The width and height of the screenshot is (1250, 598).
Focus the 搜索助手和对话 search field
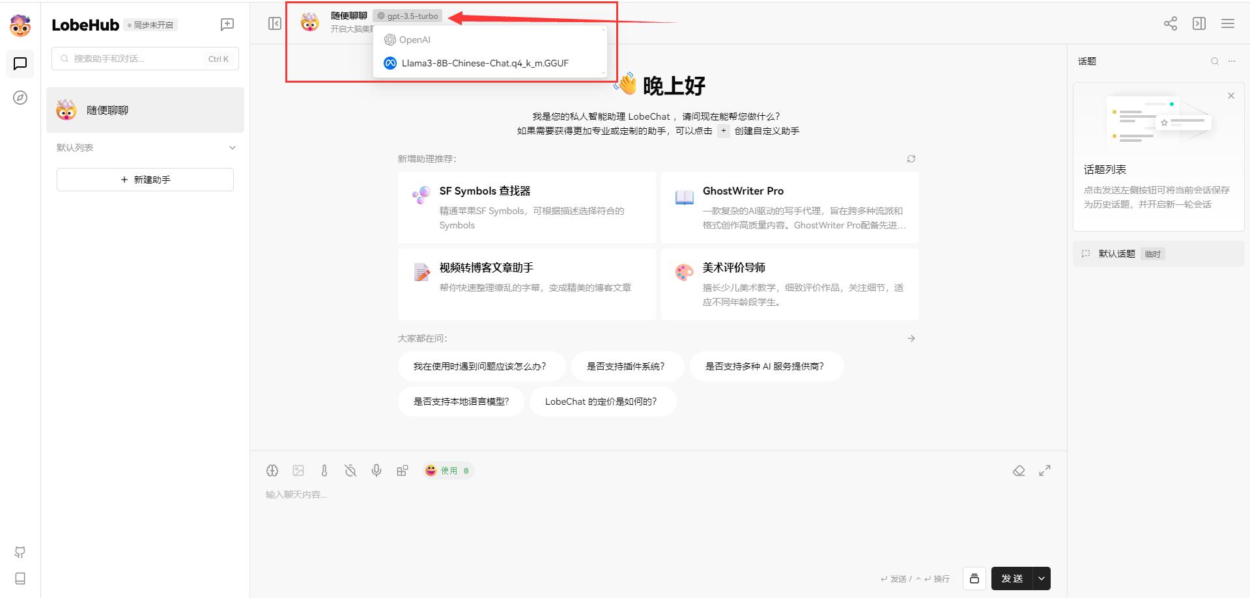(145, 59)
